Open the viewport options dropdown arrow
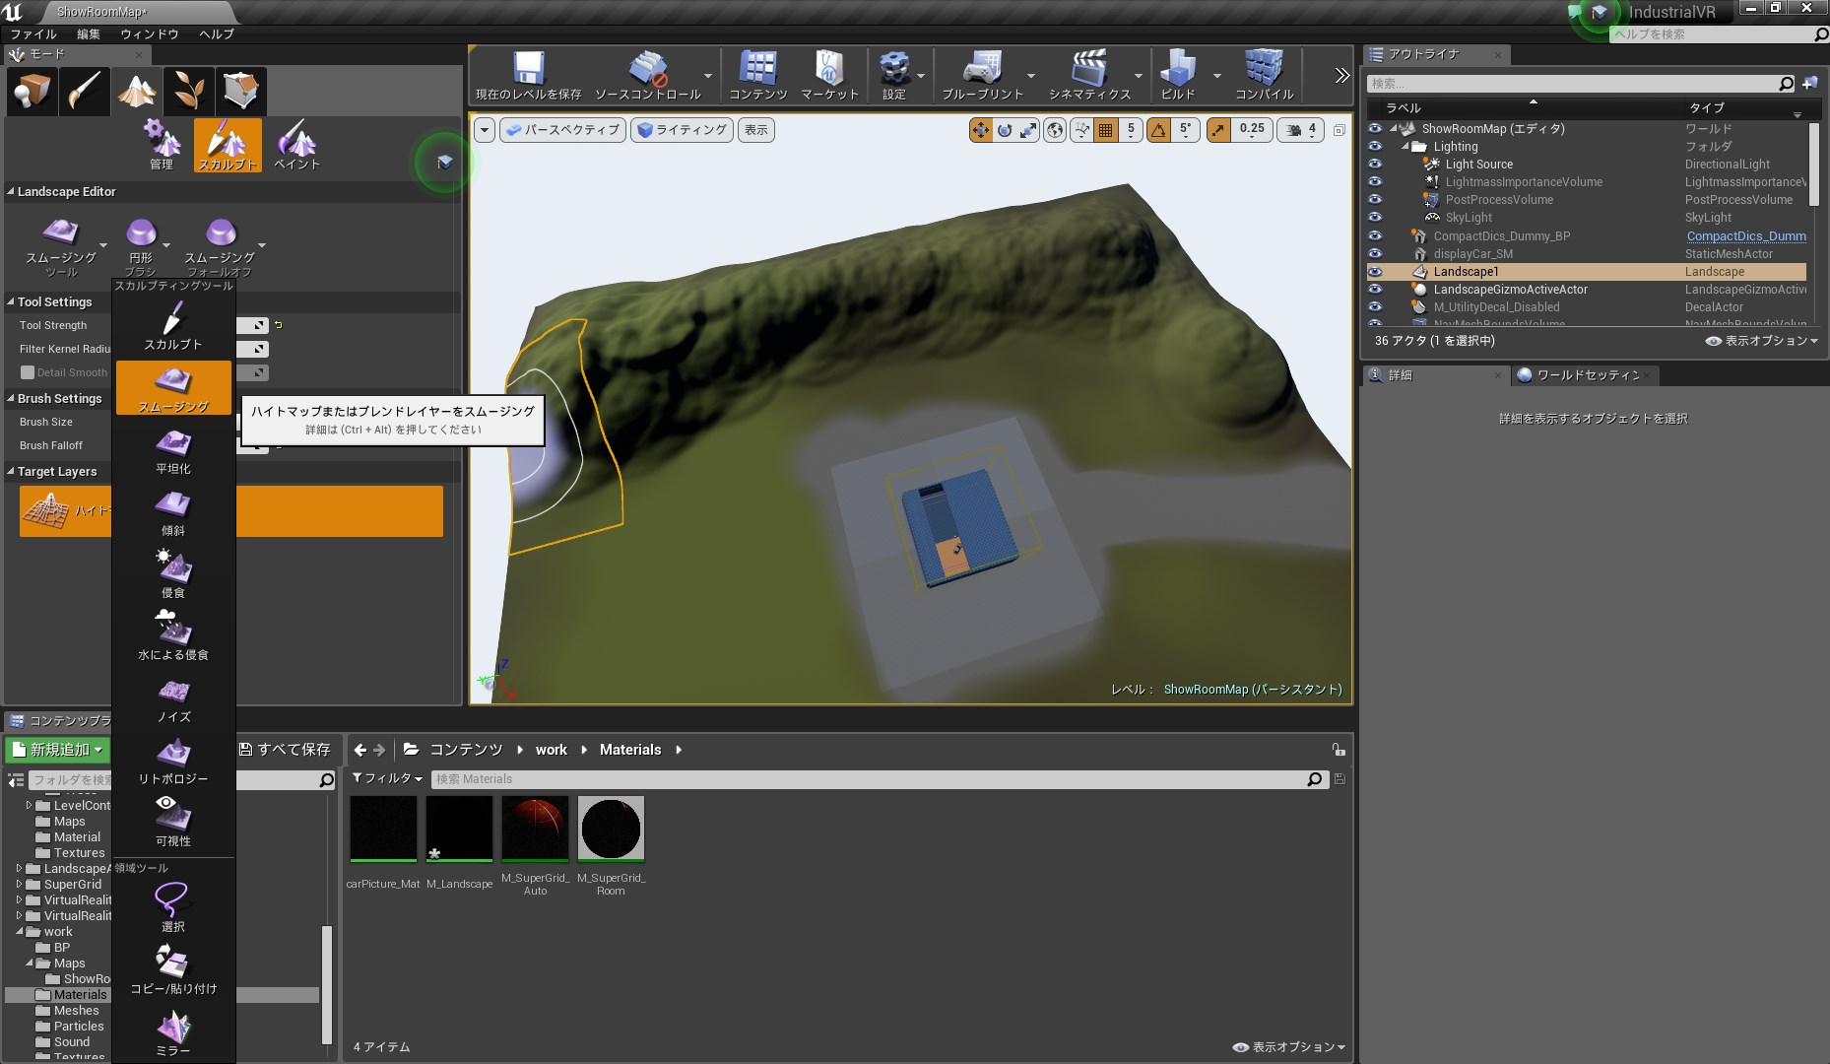Image resolution: width=1830 pixels, height=1064 pixels. [485, 130]
